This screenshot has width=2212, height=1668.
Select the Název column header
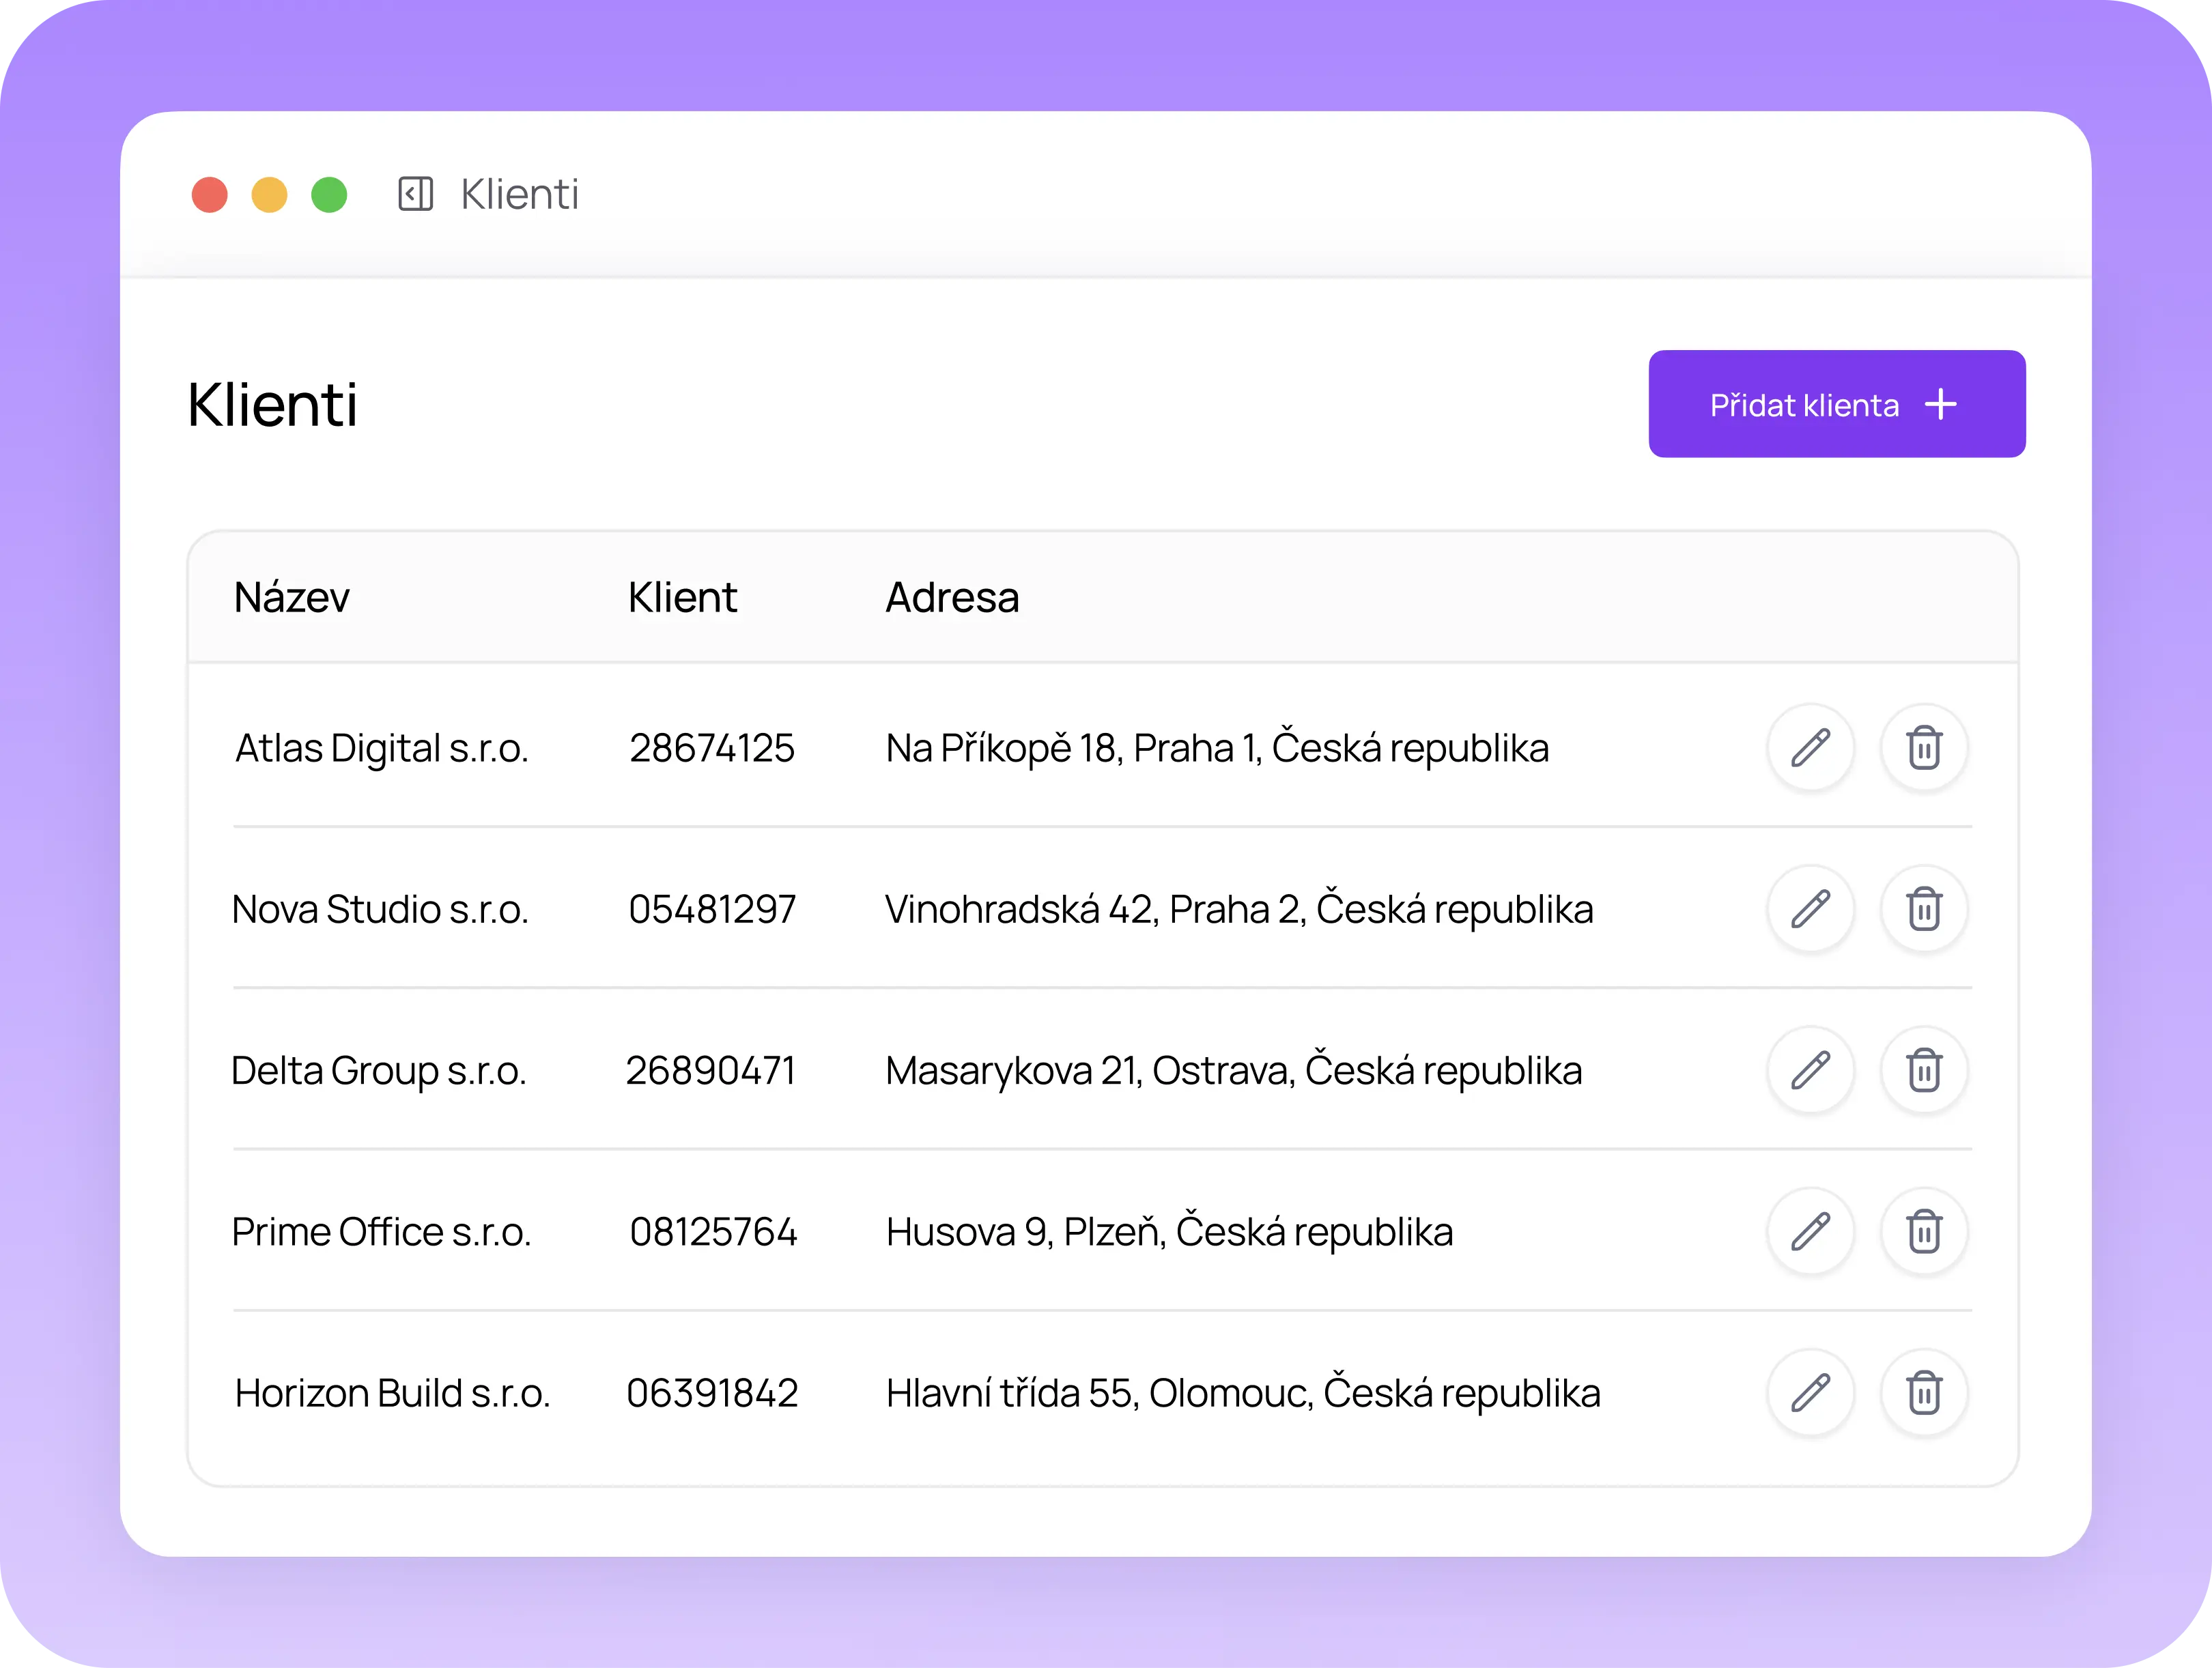291,598
